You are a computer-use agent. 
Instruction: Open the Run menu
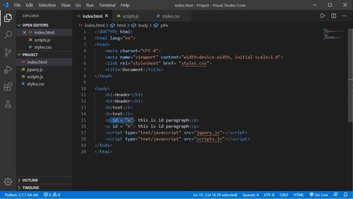click(89, 5)
